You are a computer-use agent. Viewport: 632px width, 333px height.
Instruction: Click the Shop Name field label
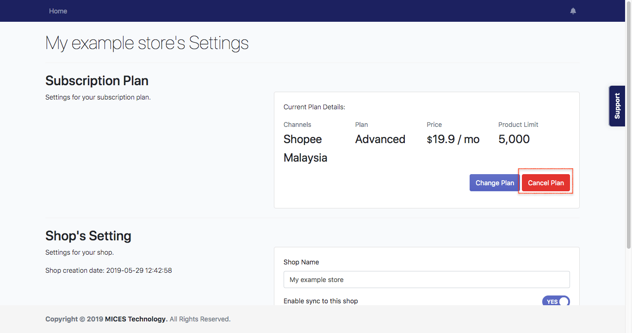click(x=301, y=262)
